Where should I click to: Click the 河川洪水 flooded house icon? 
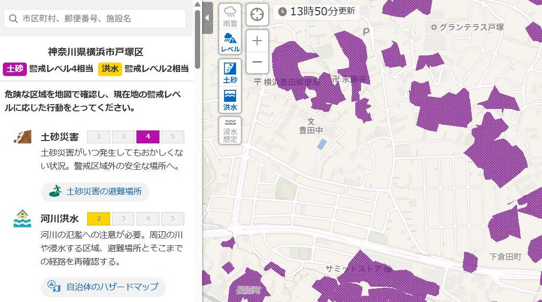(x=22, y=218)
